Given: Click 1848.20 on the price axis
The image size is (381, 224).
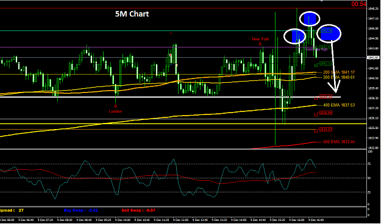Looking at the screenshot, I should point(374,9).
